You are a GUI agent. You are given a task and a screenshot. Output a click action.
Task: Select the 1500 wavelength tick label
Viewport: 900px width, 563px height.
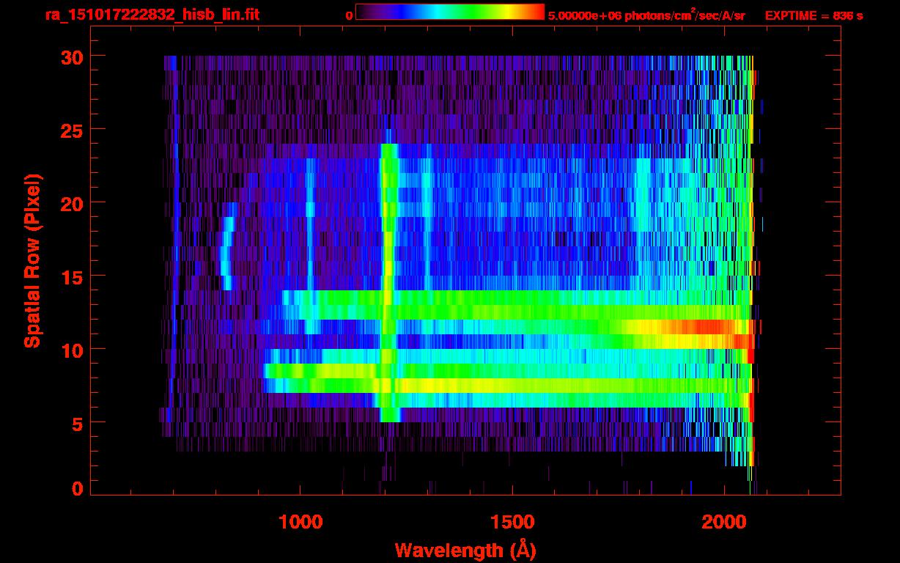512,522
